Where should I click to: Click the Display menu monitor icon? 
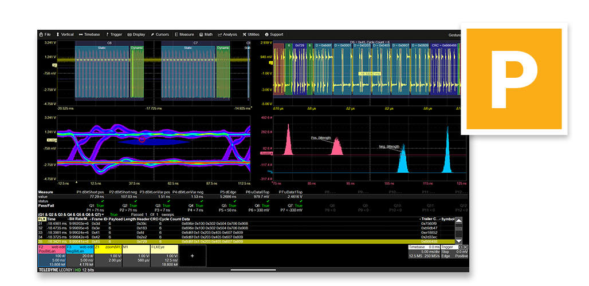[x=129, y=34]
